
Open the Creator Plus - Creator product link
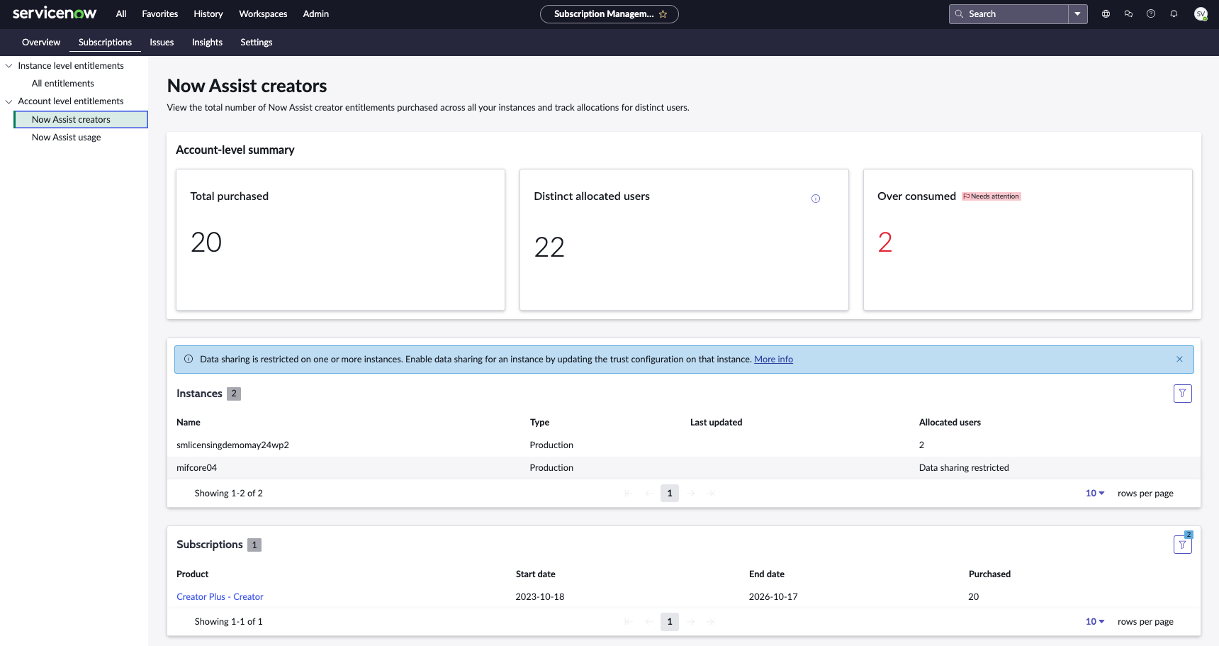(x=220, y=597)
